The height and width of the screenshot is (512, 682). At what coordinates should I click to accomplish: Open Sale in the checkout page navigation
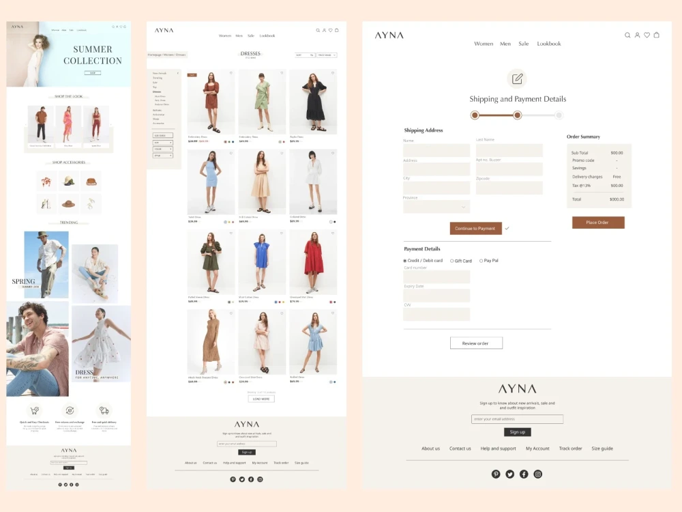[x=524, y=44]
